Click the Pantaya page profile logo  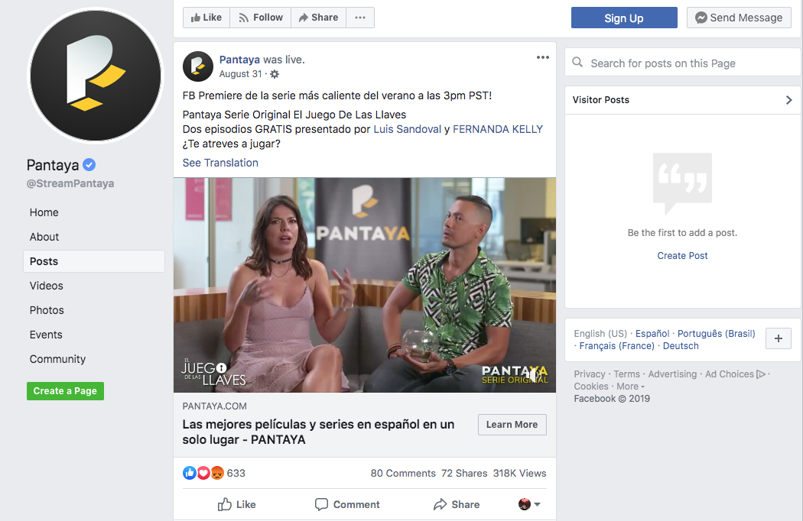(96, 76)
